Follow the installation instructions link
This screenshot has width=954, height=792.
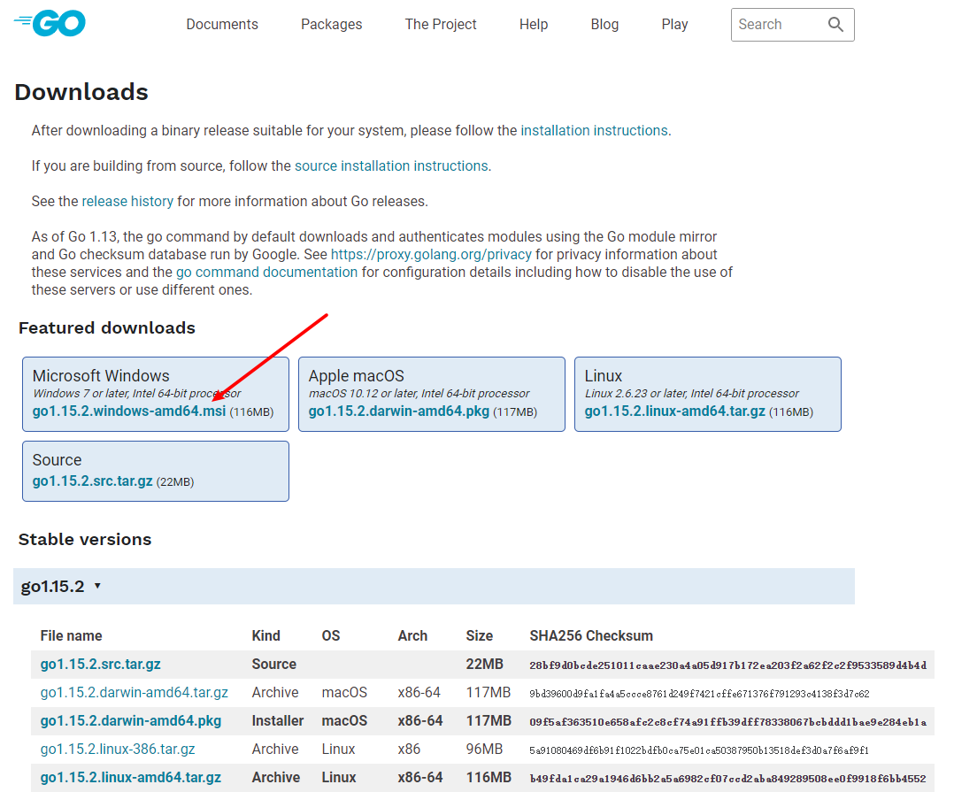tap(594, 130)
